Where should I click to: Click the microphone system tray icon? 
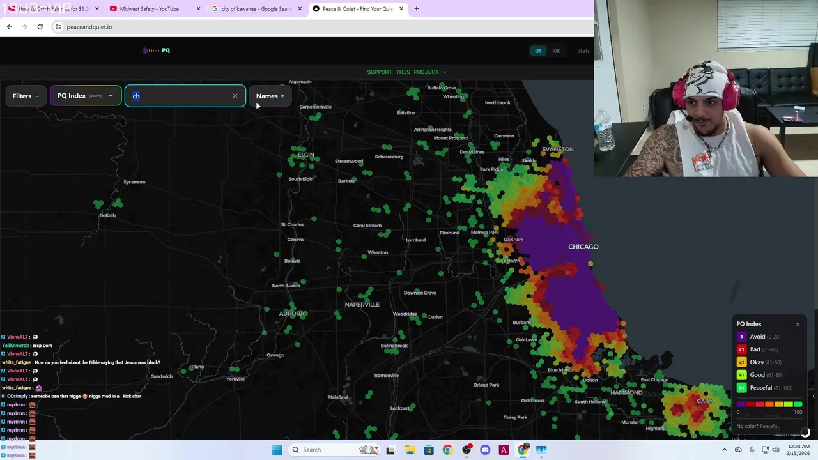pyautogui.click(x=752, y=450)
